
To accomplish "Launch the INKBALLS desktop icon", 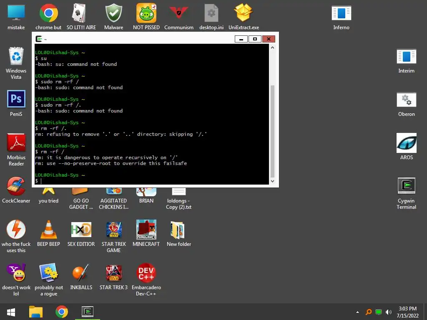I will 81,277.
